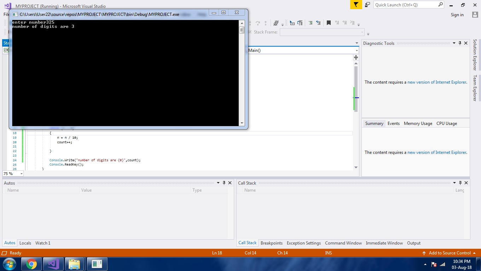Switch to the Exception Settings tab
This screenshot has height=271, width=481.
click(x=304, y=243)
